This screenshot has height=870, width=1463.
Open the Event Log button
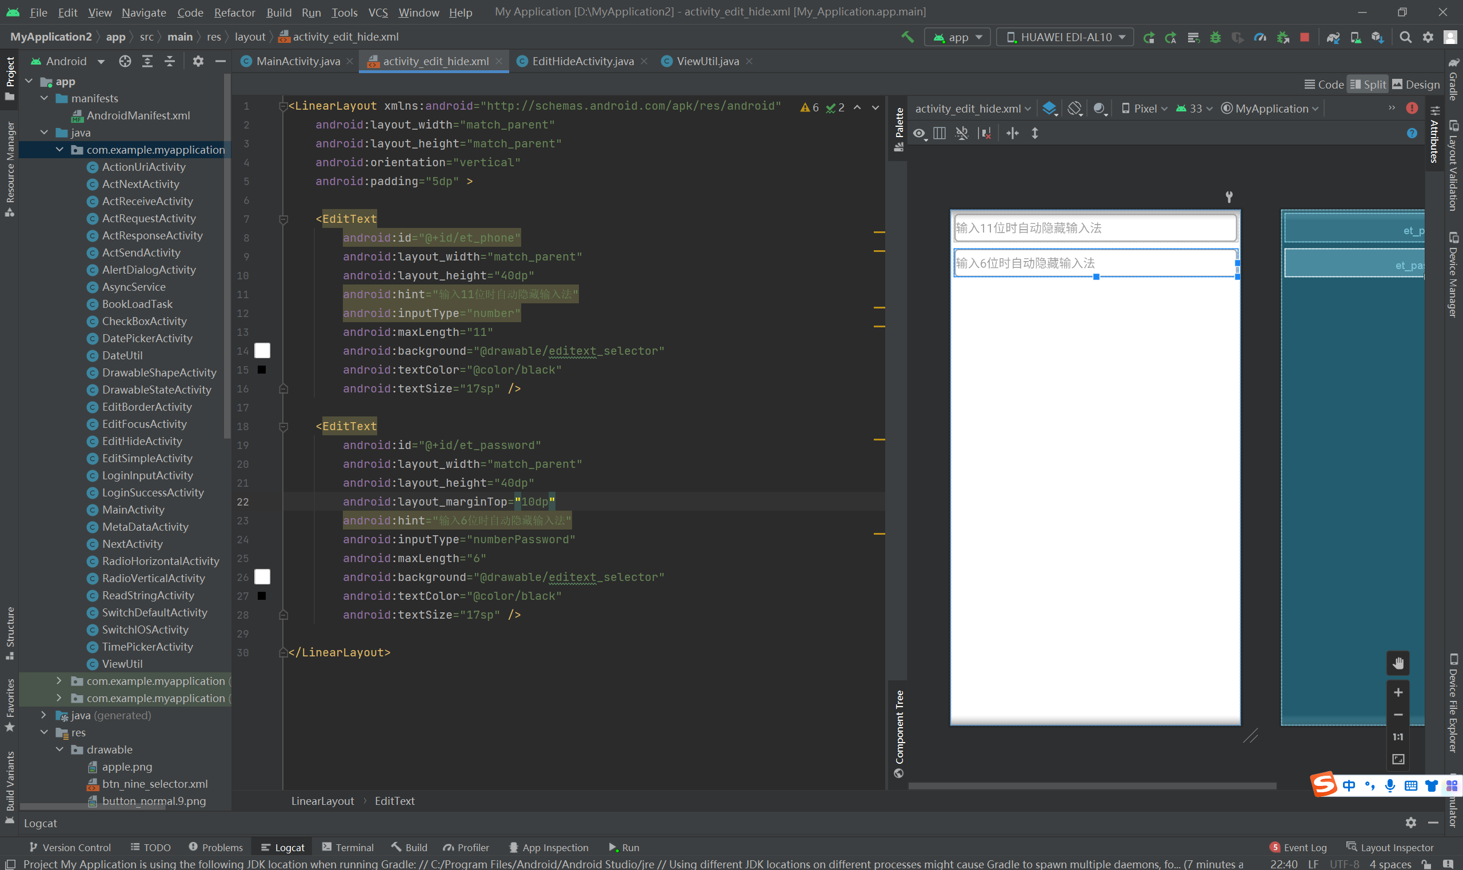pos(1298,847)
